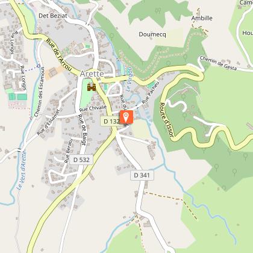Click the Rue Beratu street label
The width and height of the screenshot is (253, 253).
(x=68, y=151)
